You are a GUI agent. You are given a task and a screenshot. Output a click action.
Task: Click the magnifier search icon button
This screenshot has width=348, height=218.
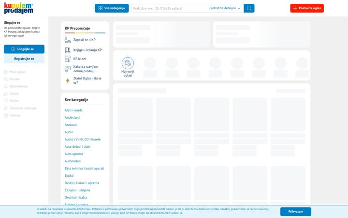(249, 8)
